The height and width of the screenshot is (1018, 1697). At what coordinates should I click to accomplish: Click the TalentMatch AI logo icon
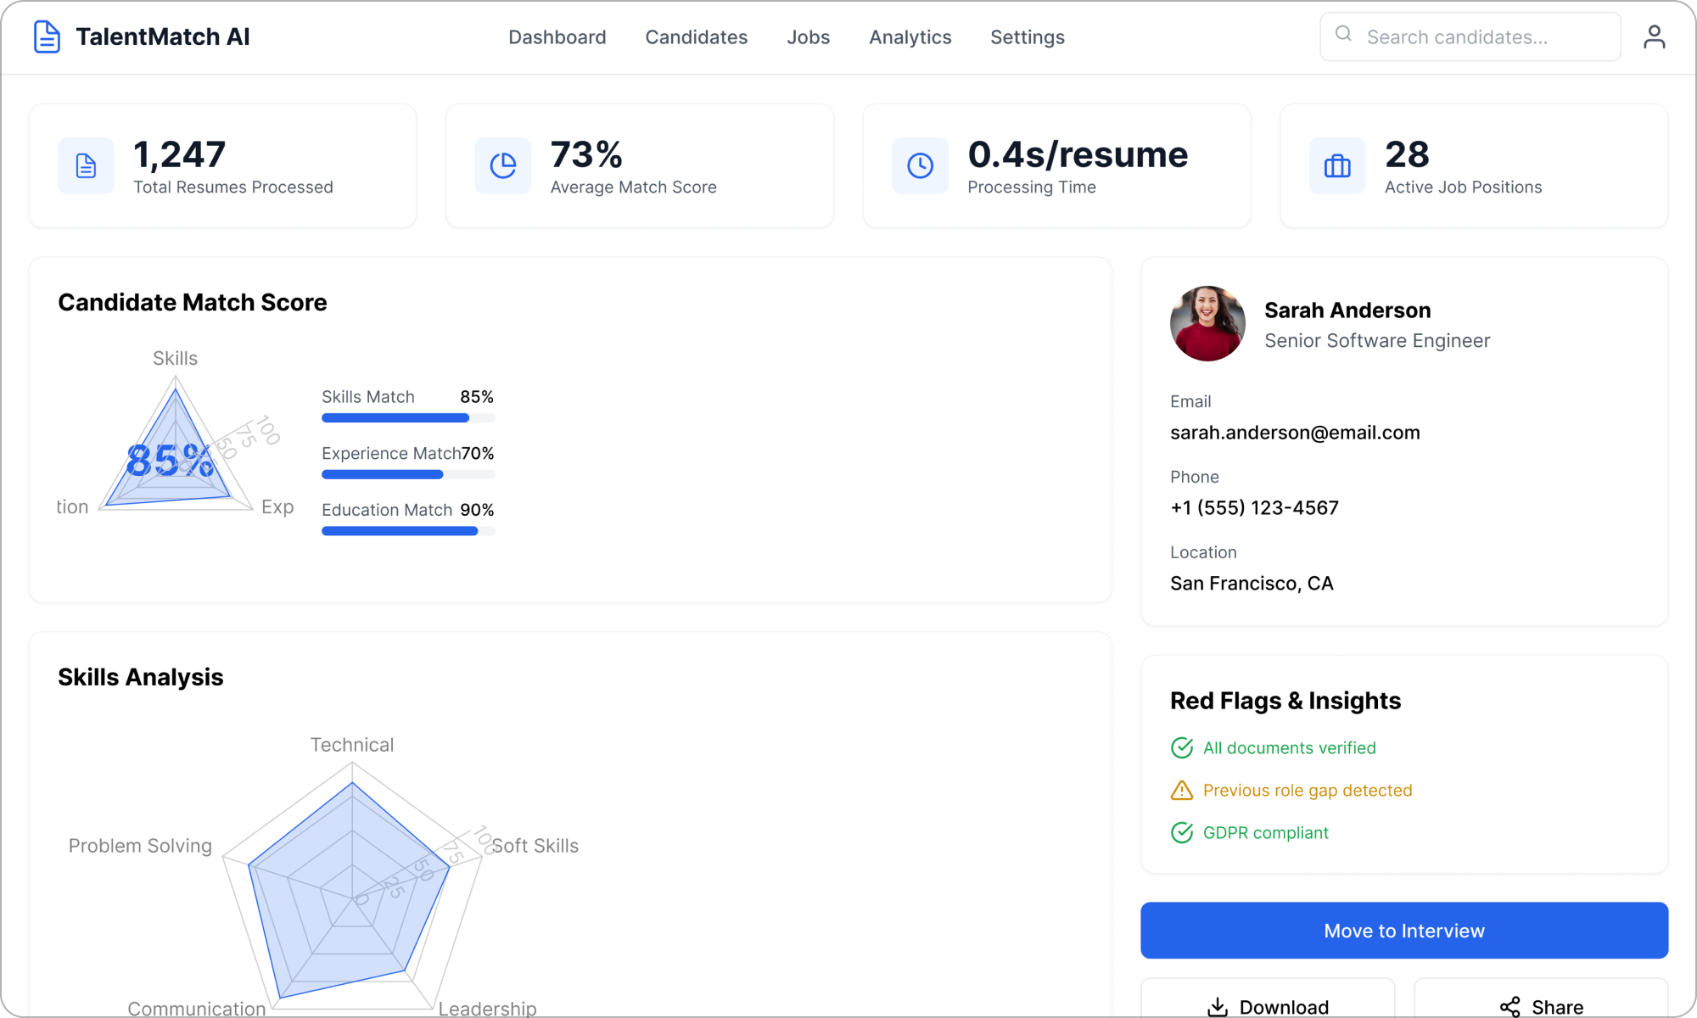(47, 36)
